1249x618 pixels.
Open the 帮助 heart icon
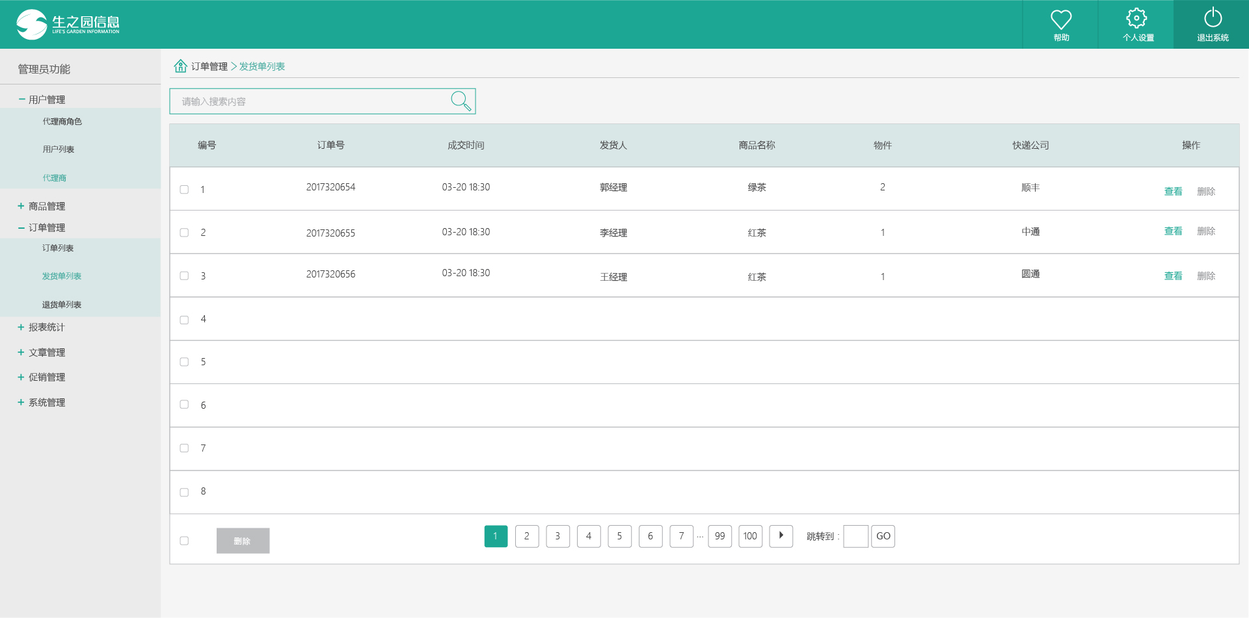(1061, 19)
